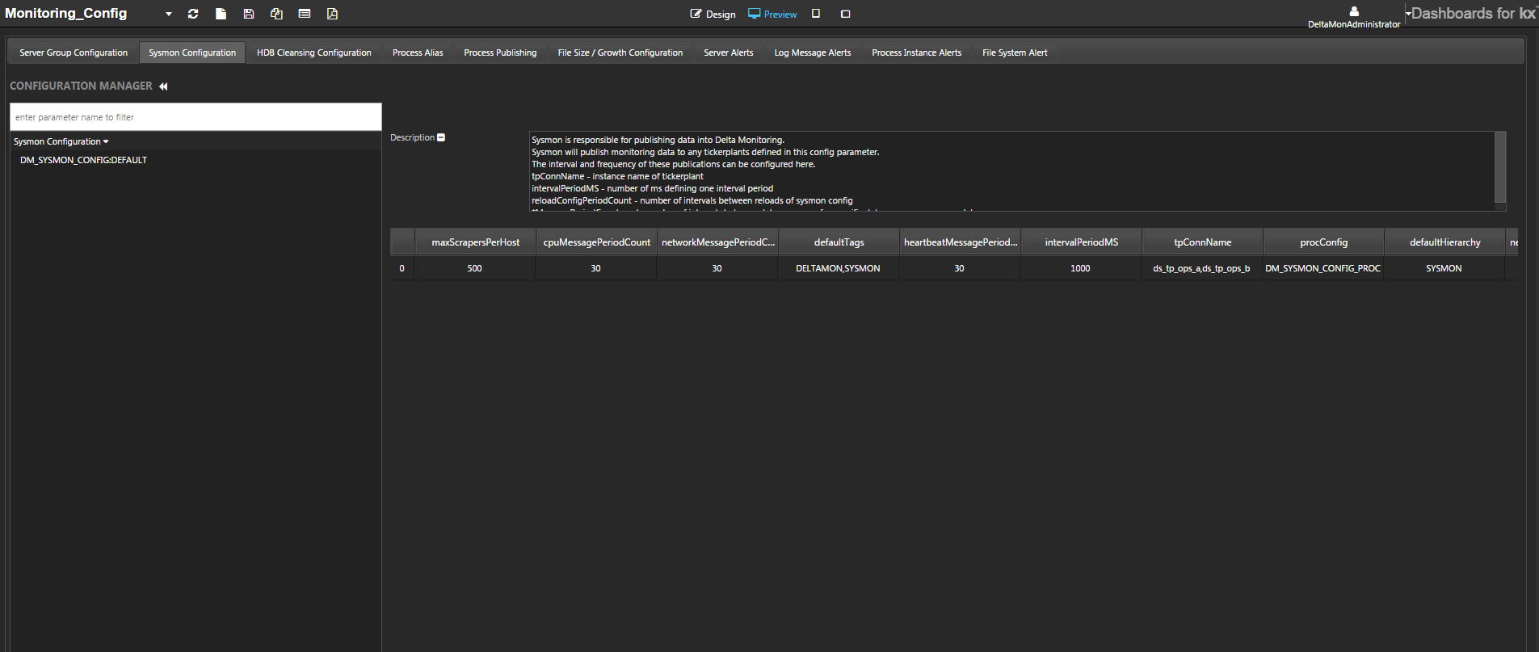
Task: Select row index 0 cell
Action: coord(402,268)
